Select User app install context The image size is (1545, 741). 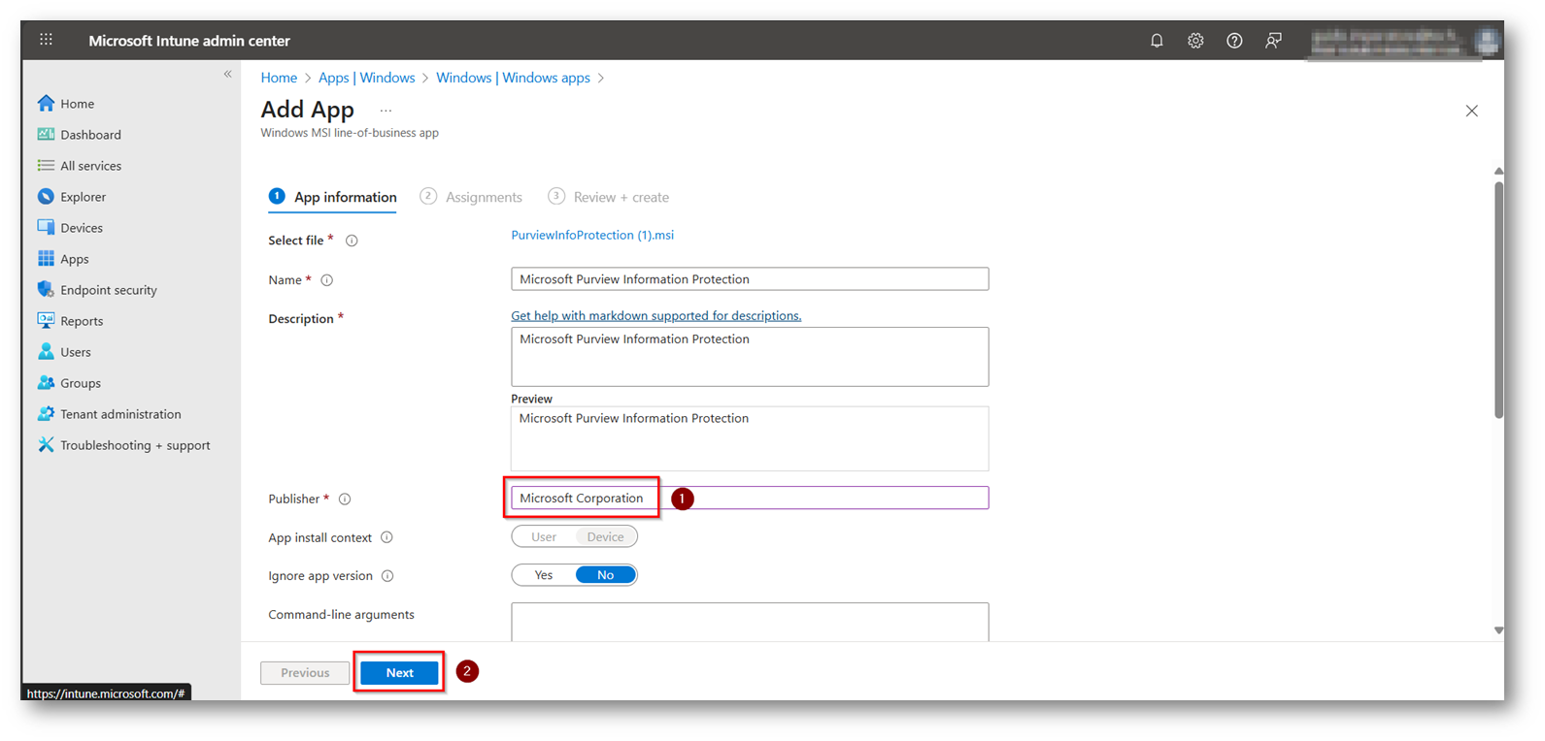click(544, 536)
